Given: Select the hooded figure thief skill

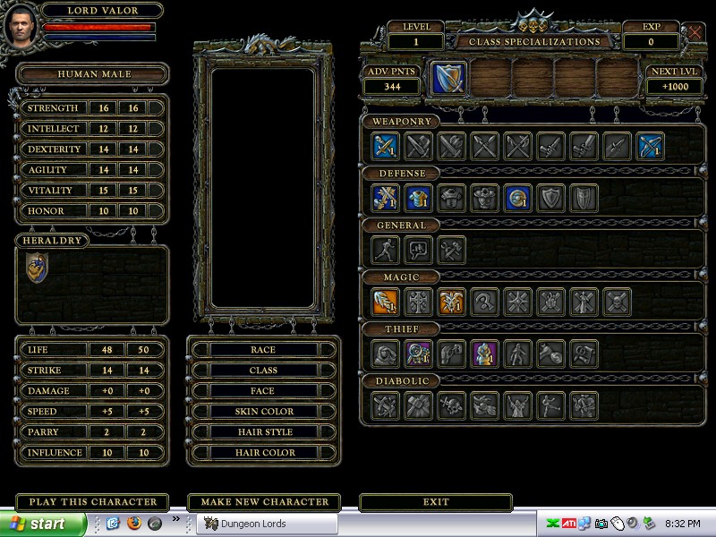Looking at the screenshot, I should pyautogui.click(x=385, y=354).
